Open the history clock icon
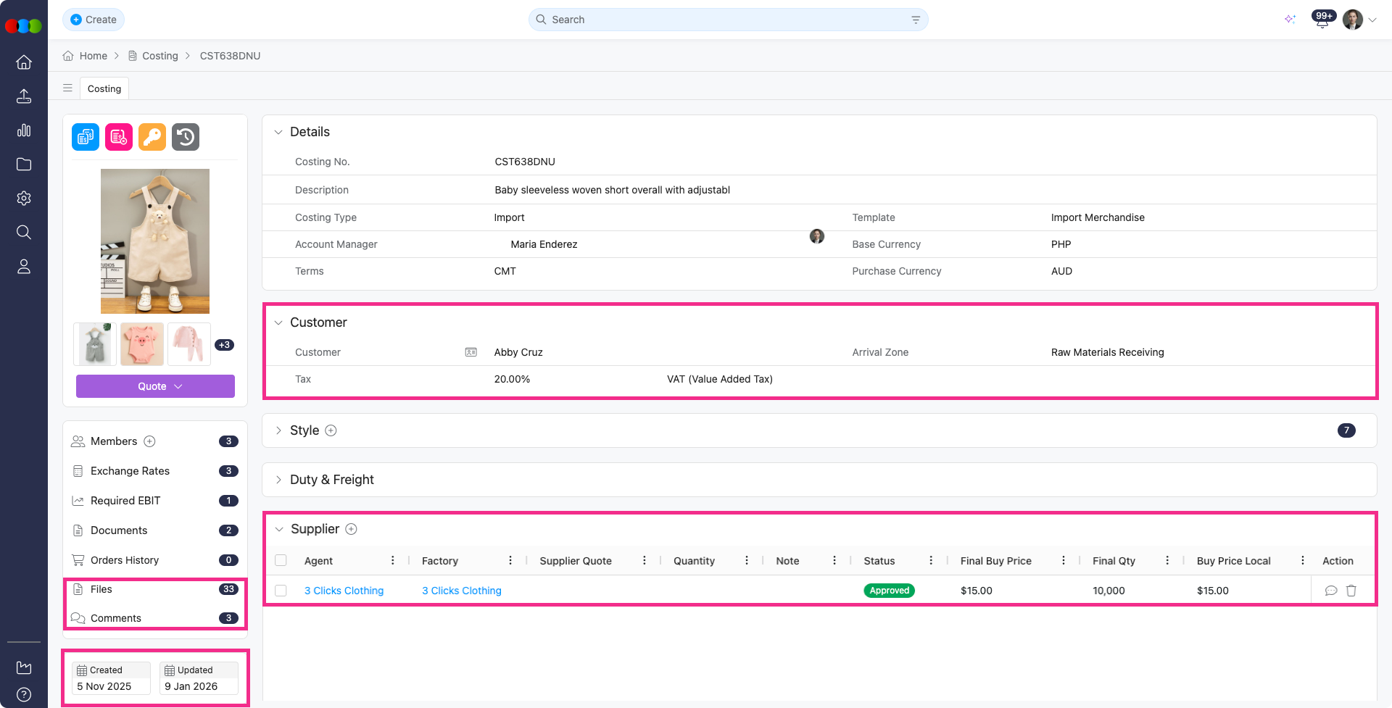The height and width of the screenshot is (708, 1392). click(x=186, y=137)
